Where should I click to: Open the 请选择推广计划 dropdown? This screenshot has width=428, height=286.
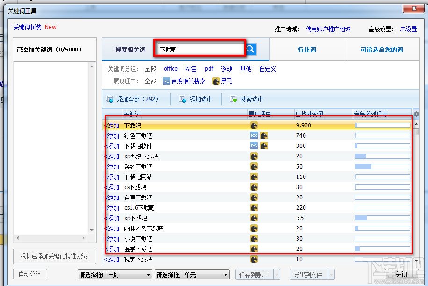point(115,274)
